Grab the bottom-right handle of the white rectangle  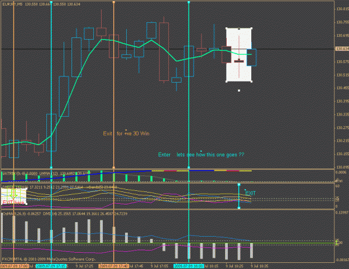coord(251,81)
